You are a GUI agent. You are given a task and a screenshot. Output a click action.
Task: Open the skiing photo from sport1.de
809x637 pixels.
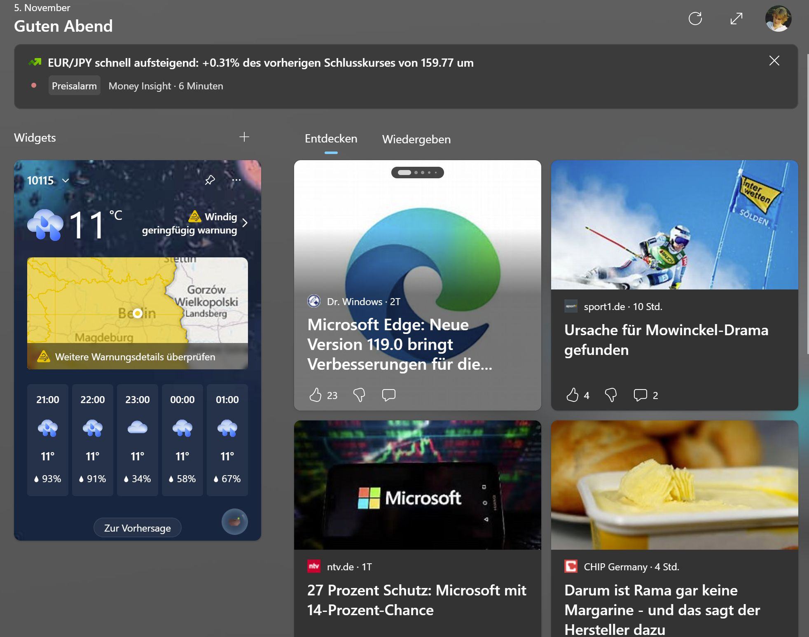tap(674, 225)
